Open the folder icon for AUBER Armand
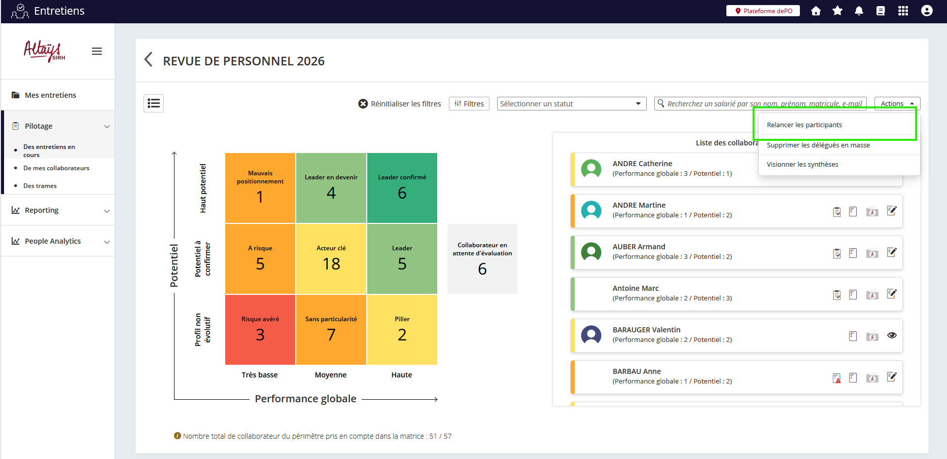947x459 pixels. click(872, 253)
